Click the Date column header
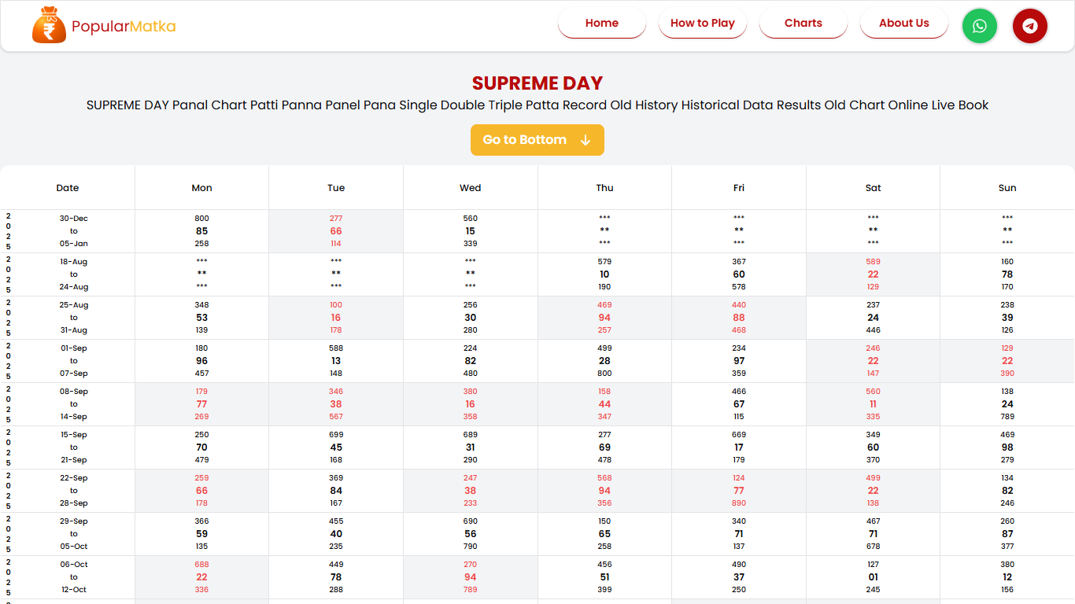Image resolution: width=1075 pixels, height=604 pixels. click(68, 188)
